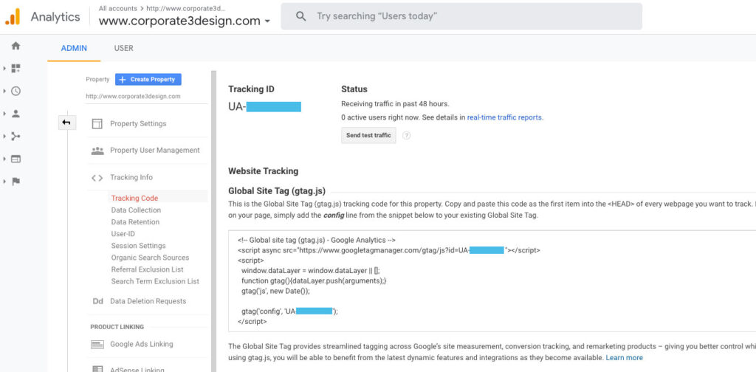Click the PRODUCT LINKING section label

click(x=117, y=327)
